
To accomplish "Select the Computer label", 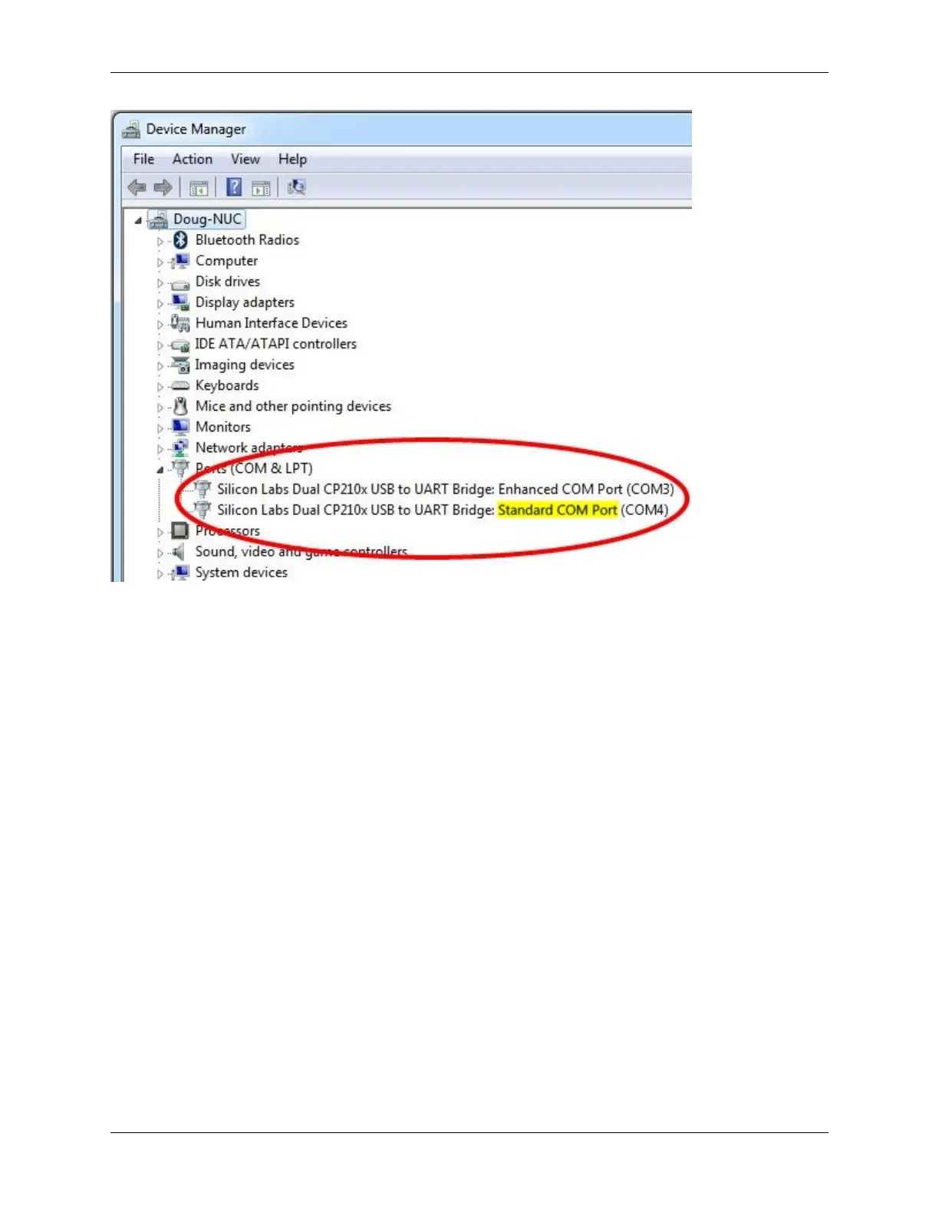I will 226,261.
